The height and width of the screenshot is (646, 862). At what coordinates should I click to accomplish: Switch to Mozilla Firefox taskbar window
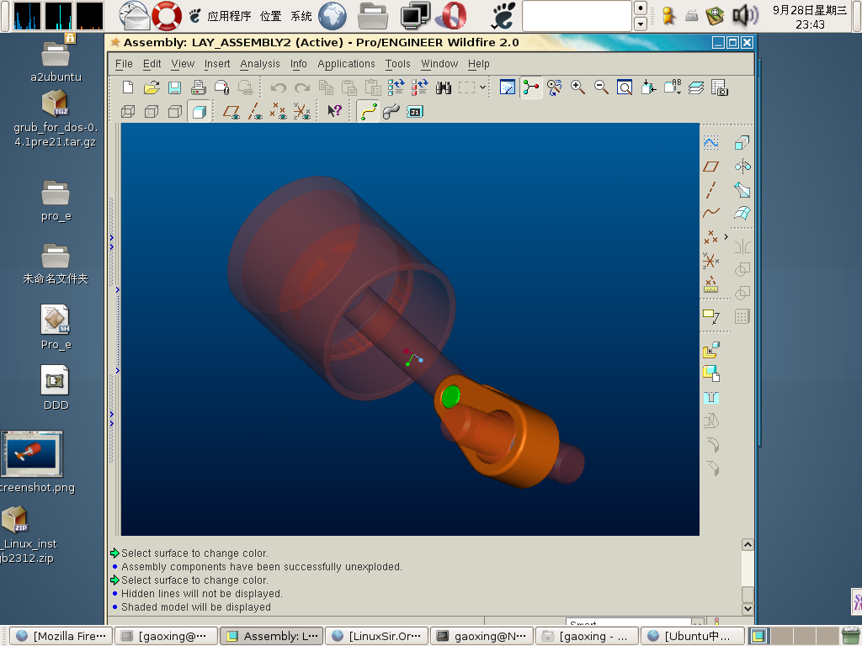(x=61, y=636)
